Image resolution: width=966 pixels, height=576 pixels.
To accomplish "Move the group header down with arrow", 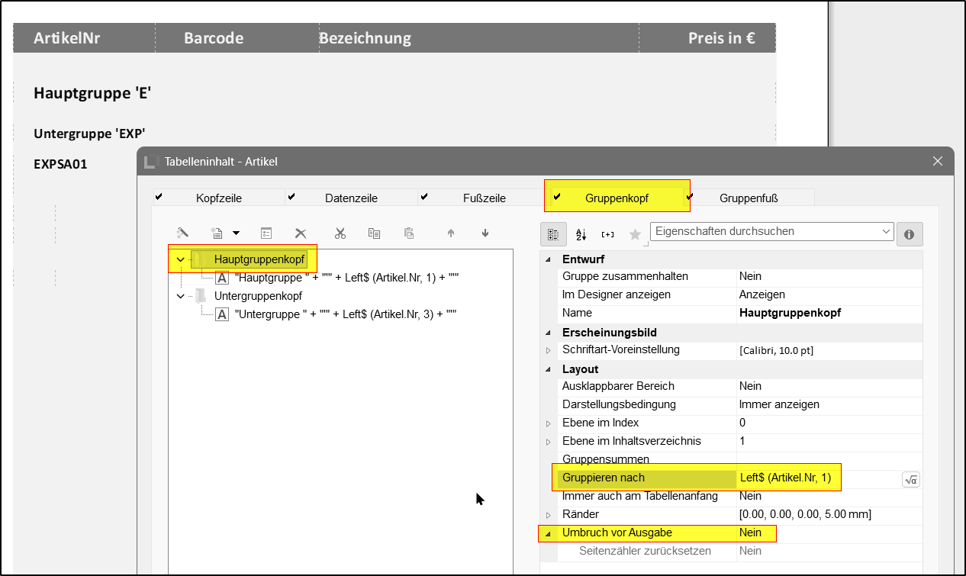I will tap(485, 233).
